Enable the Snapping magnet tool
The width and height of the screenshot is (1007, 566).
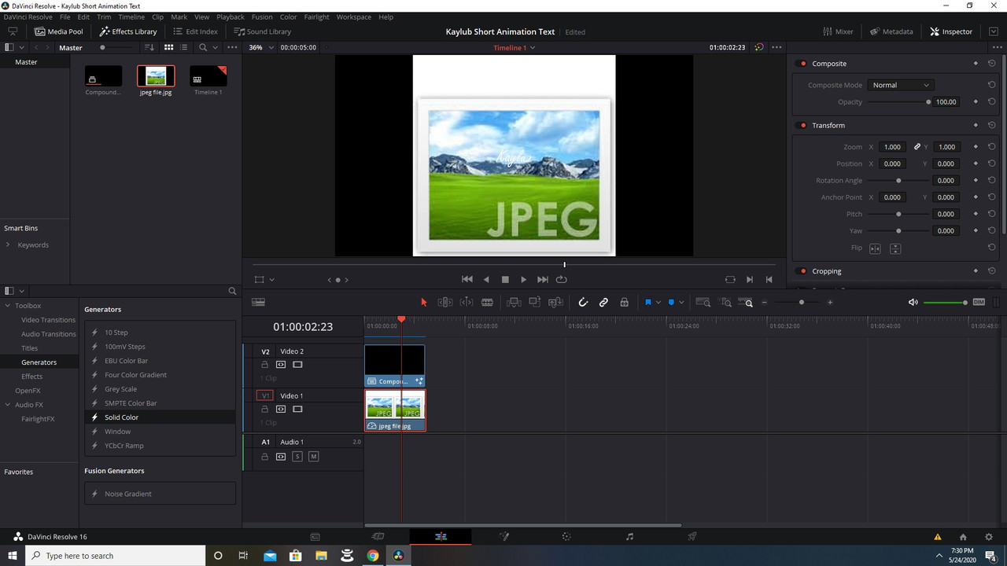pyautogui.click(x=583, y=302)
